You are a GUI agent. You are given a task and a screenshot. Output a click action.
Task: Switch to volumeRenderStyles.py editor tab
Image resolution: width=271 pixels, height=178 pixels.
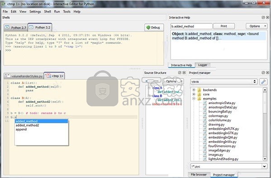pyautogui.click(x=24, y=76)
